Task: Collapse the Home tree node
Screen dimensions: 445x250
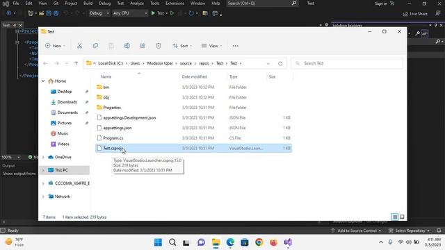Action: click(43, 81)
